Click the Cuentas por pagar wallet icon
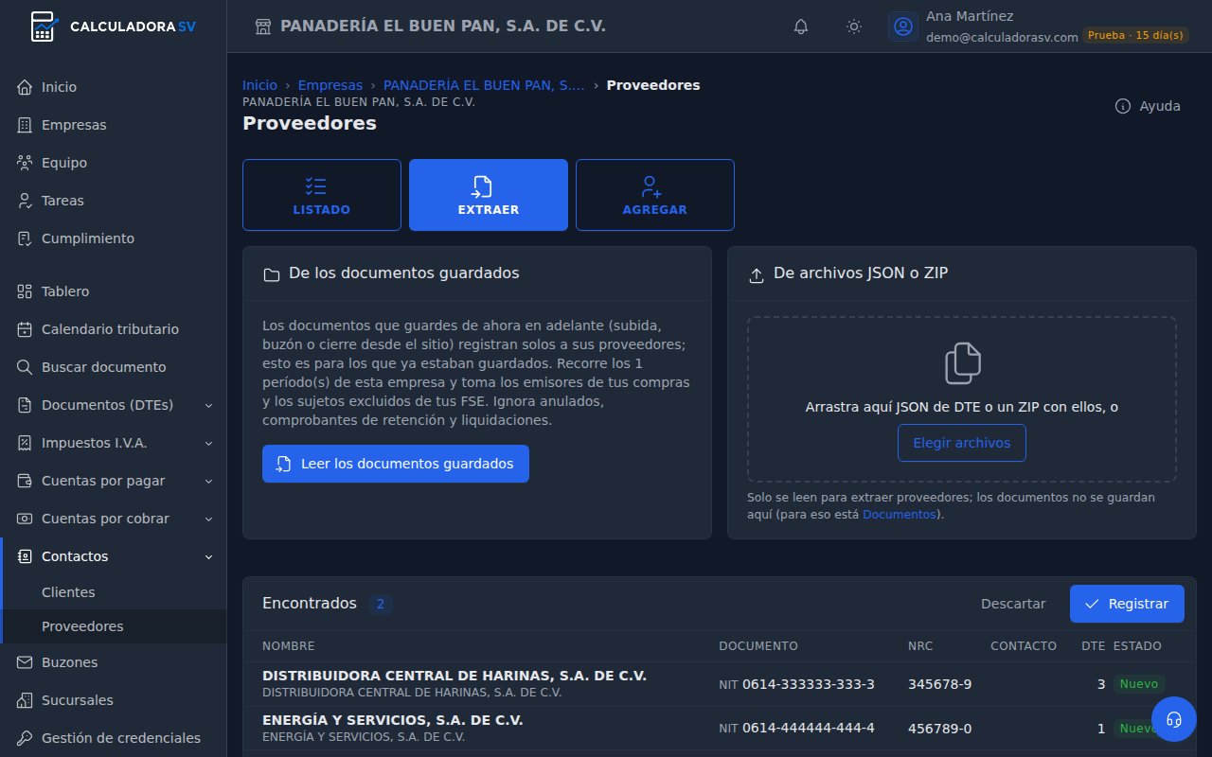Viewport: 1212px width, 757px height. tap(25, 481)
